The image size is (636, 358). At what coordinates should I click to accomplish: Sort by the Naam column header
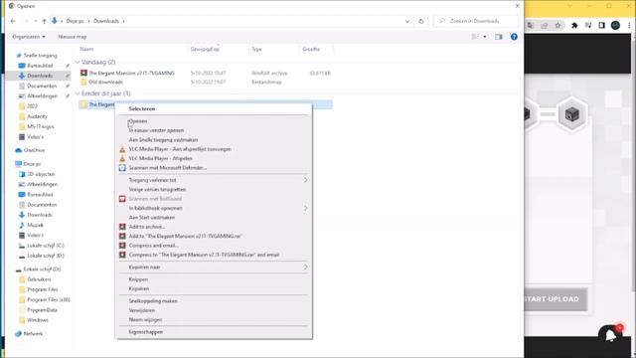[x=86, y=49]
